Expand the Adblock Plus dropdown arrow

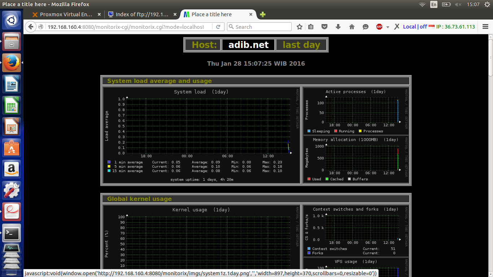(388, 27)
